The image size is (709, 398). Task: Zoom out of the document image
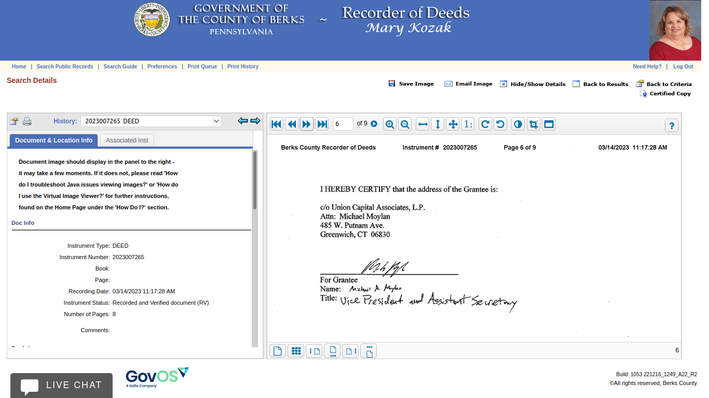tap(405, 124)
